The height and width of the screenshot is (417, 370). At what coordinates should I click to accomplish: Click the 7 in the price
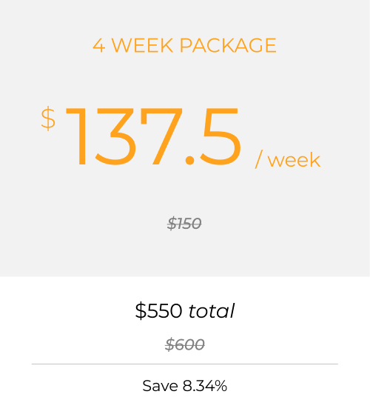(x=161, y=136)
